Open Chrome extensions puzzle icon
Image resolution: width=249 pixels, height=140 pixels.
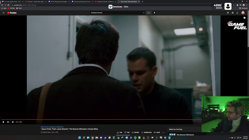tap(237, 5)
